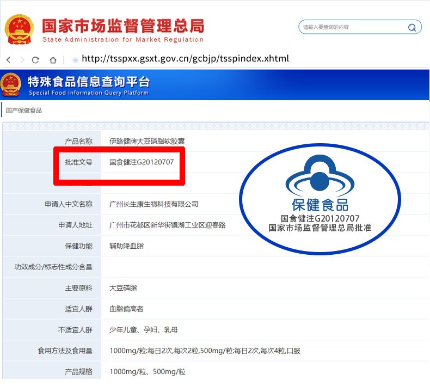
Task: Click the browser forward arrow
Action: point(22,60)
